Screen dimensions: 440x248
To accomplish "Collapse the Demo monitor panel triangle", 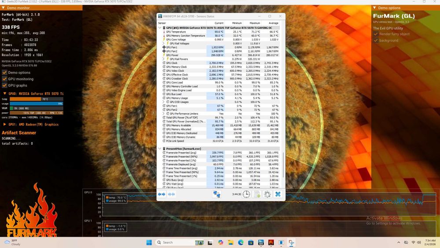I will (4, 8).
